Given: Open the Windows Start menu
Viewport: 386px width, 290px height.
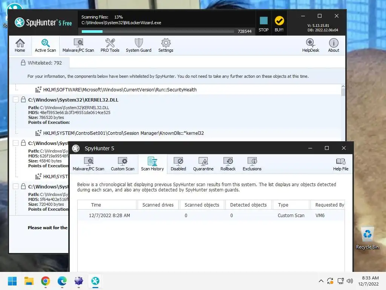Looking at the screenshot, I should 12,281.
